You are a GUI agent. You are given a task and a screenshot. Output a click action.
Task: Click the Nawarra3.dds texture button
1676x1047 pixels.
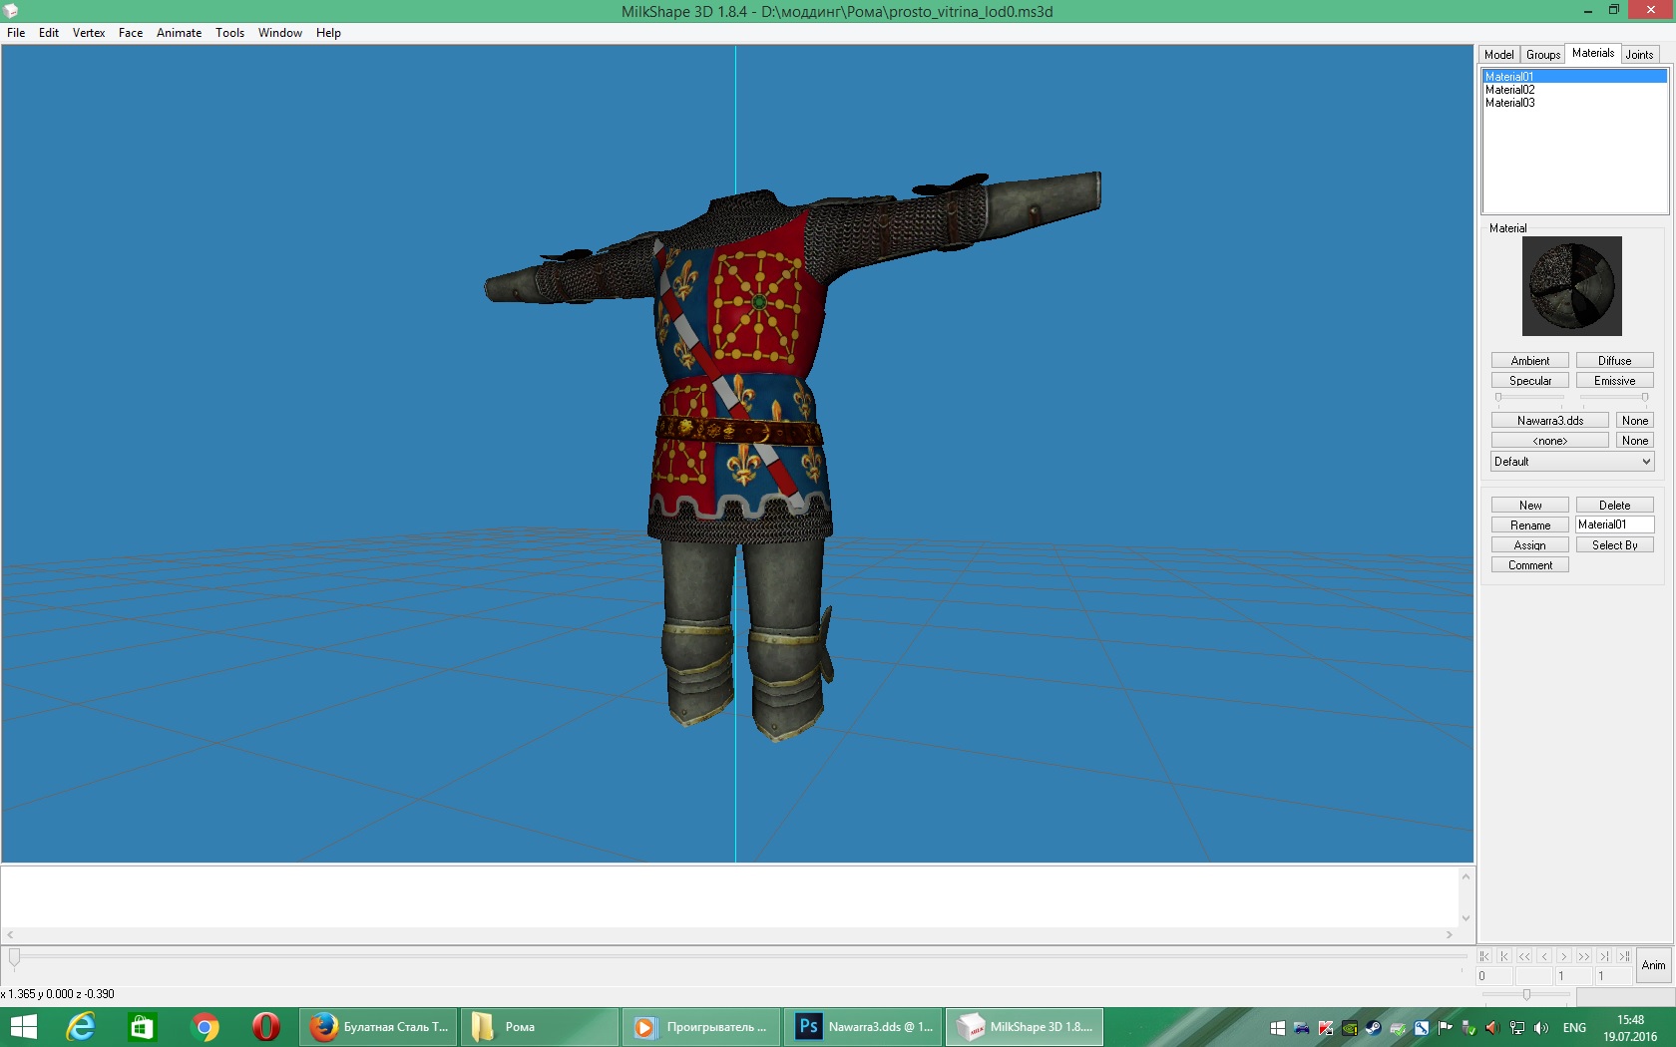[x=1550, y=421]
